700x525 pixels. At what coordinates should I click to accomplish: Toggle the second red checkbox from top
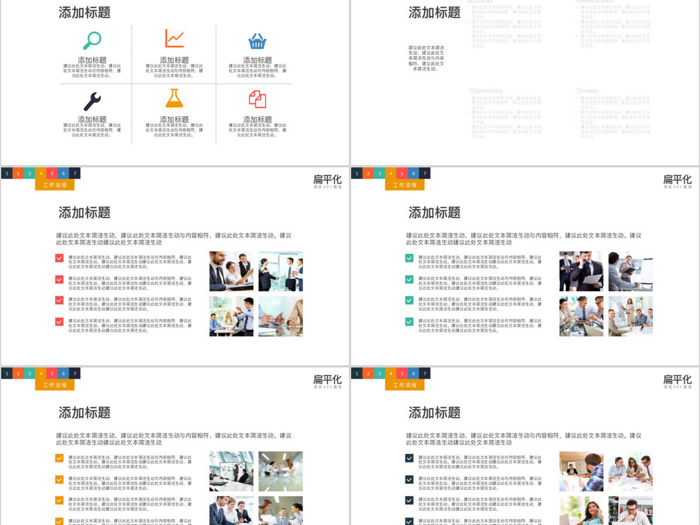point(60,279)
